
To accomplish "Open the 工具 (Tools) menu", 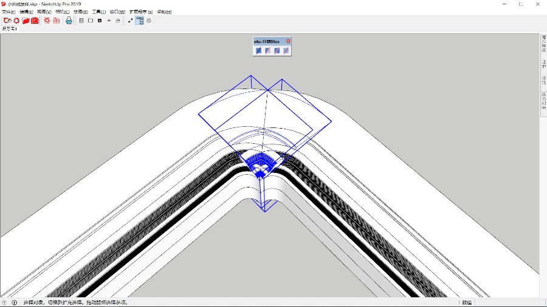I will click(98, 12).
